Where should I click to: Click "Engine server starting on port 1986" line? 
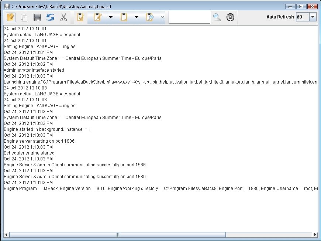tap(39, 141)
